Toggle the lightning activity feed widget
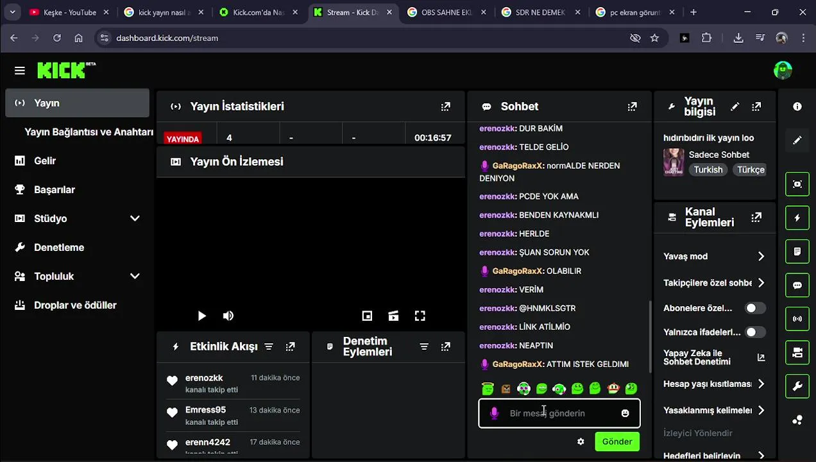This screenshot has height=462, width=816. click(797, 218)
